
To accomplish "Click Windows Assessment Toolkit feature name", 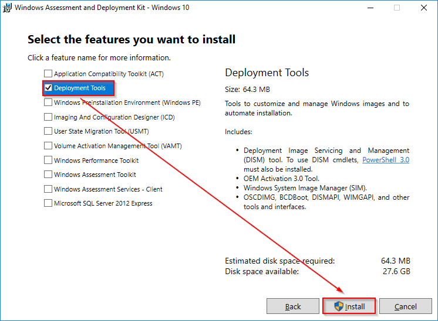I will pyautogui.click(x=95, y=175).
